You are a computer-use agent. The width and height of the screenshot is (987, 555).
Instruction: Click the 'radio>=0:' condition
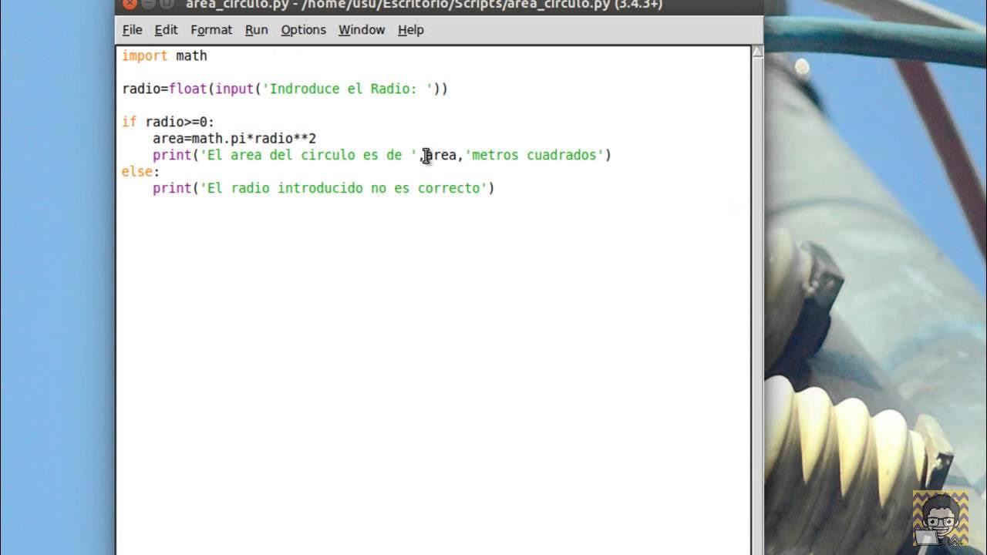pyautogui.click(x=180, y=122)
